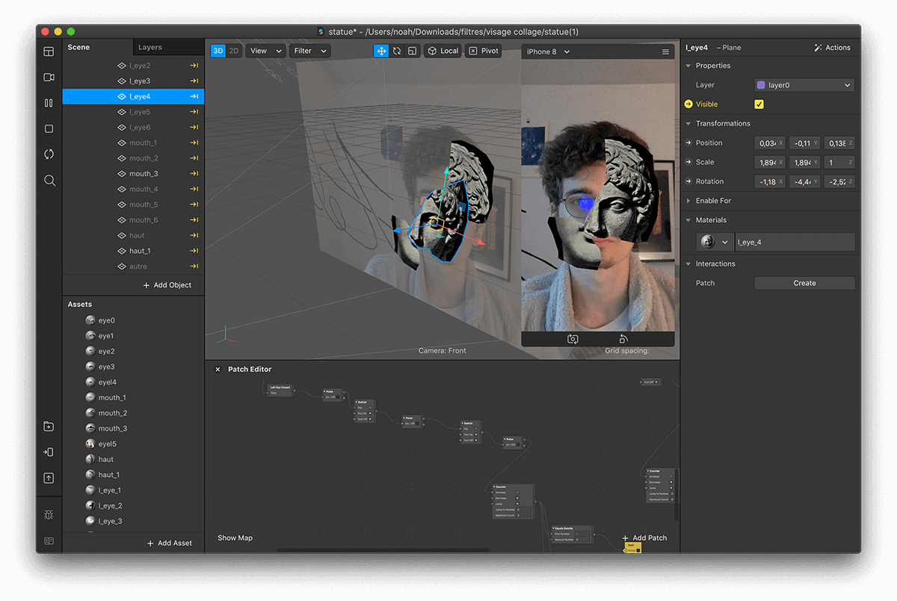Expand the Enable For section
897x601 pixels.
(713, 201)
